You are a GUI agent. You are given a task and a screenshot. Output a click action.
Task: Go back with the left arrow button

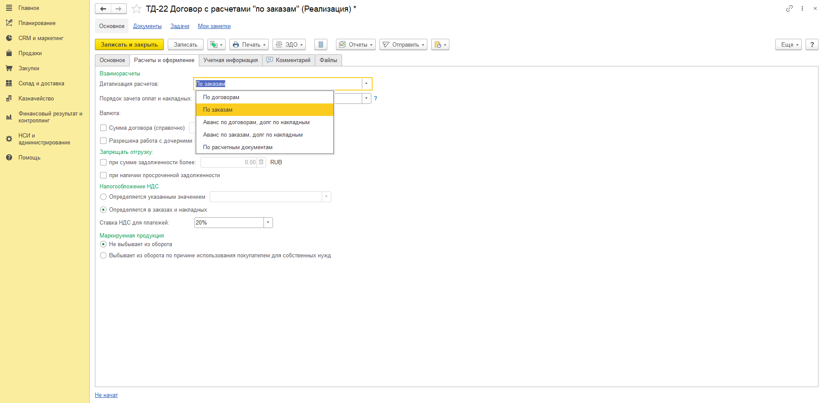pyautogui.click(x=103, y=9)
